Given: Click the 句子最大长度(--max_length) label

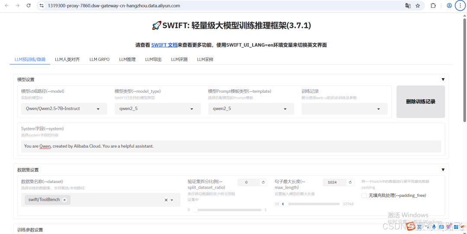Looking at the screenshot, I should tap(290, 184).
